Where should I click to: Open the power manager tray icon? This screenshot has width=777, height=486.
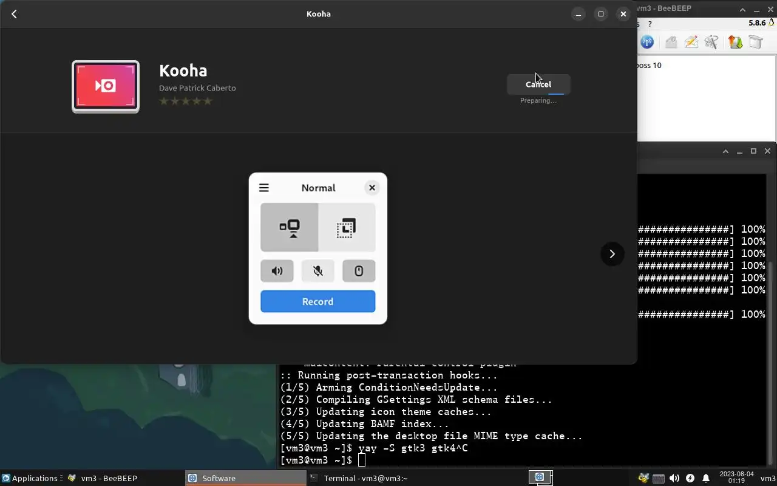point(690,478)
